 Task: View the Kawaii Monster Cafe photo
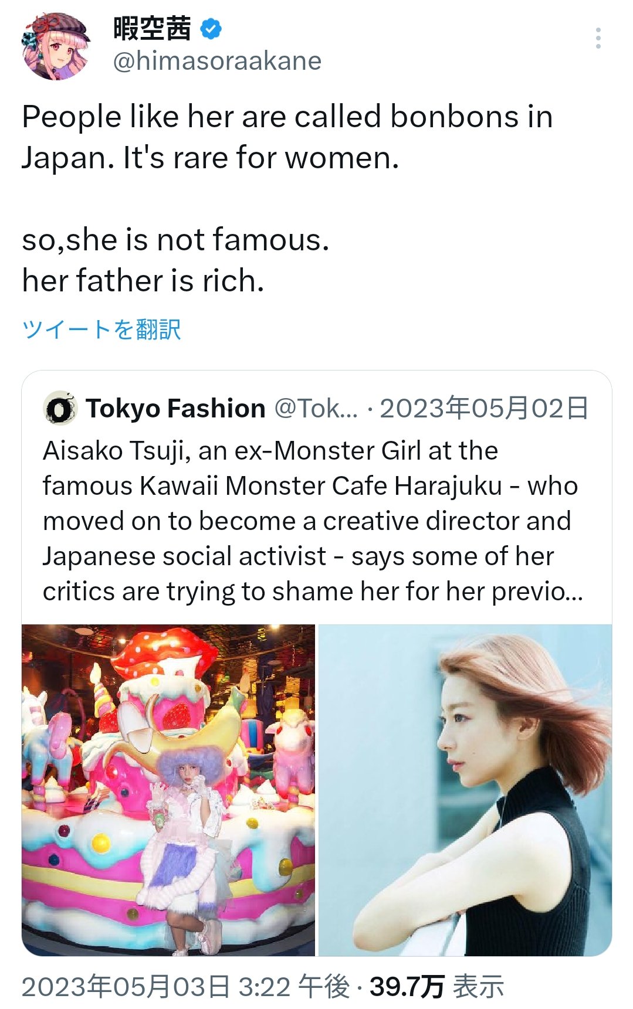pos(168,790)
